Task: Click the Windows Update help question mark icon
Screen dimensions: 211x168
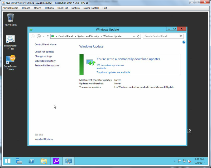Action: tap(184, 42)
